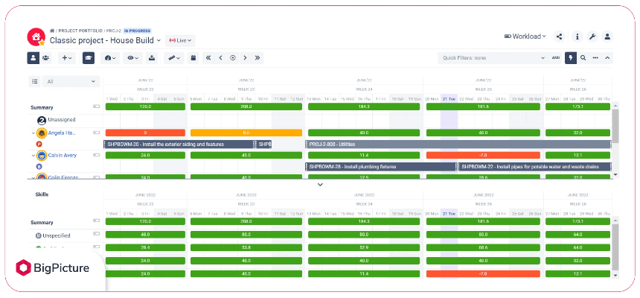
Task: Collapse the Angela row chevron
Action: [33, 133]
